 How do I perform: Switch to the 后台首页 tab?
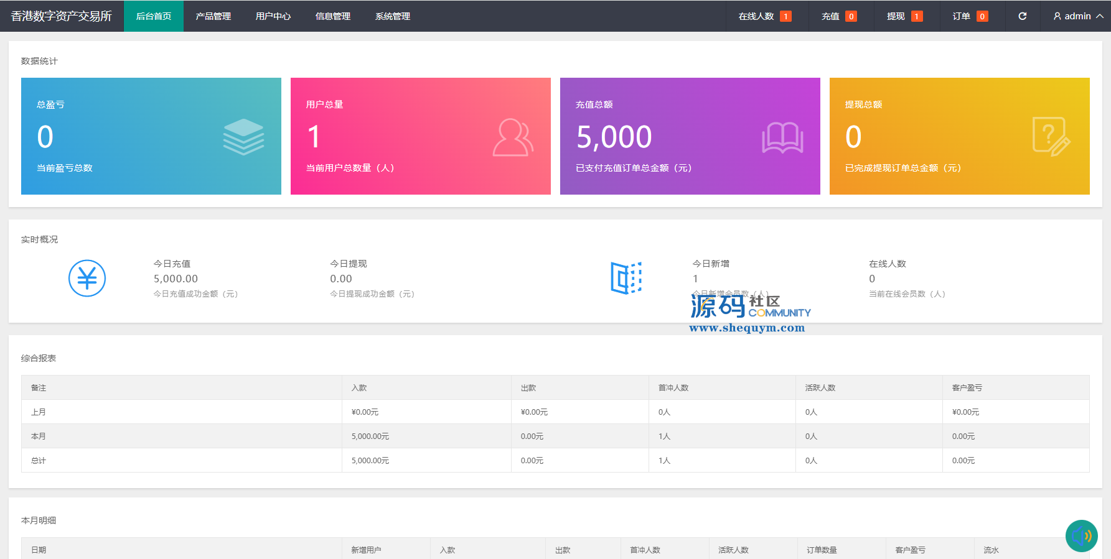point(154,16)
